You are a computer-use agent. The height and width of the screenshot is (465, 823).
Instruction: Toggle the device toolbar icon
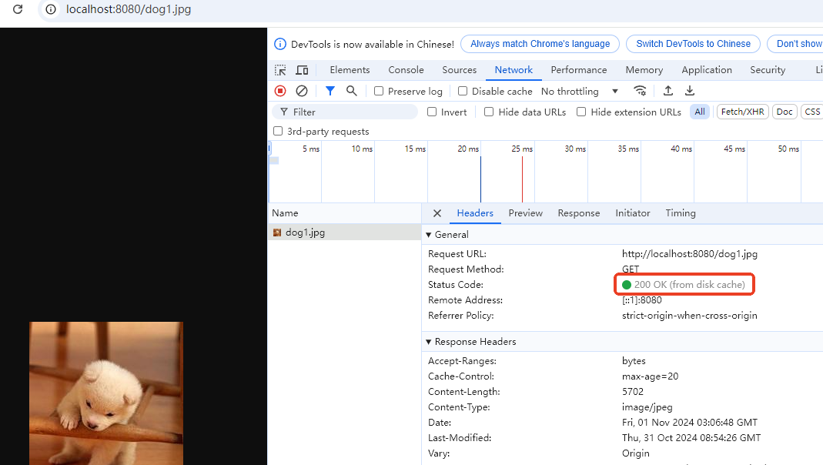[302, 70]
